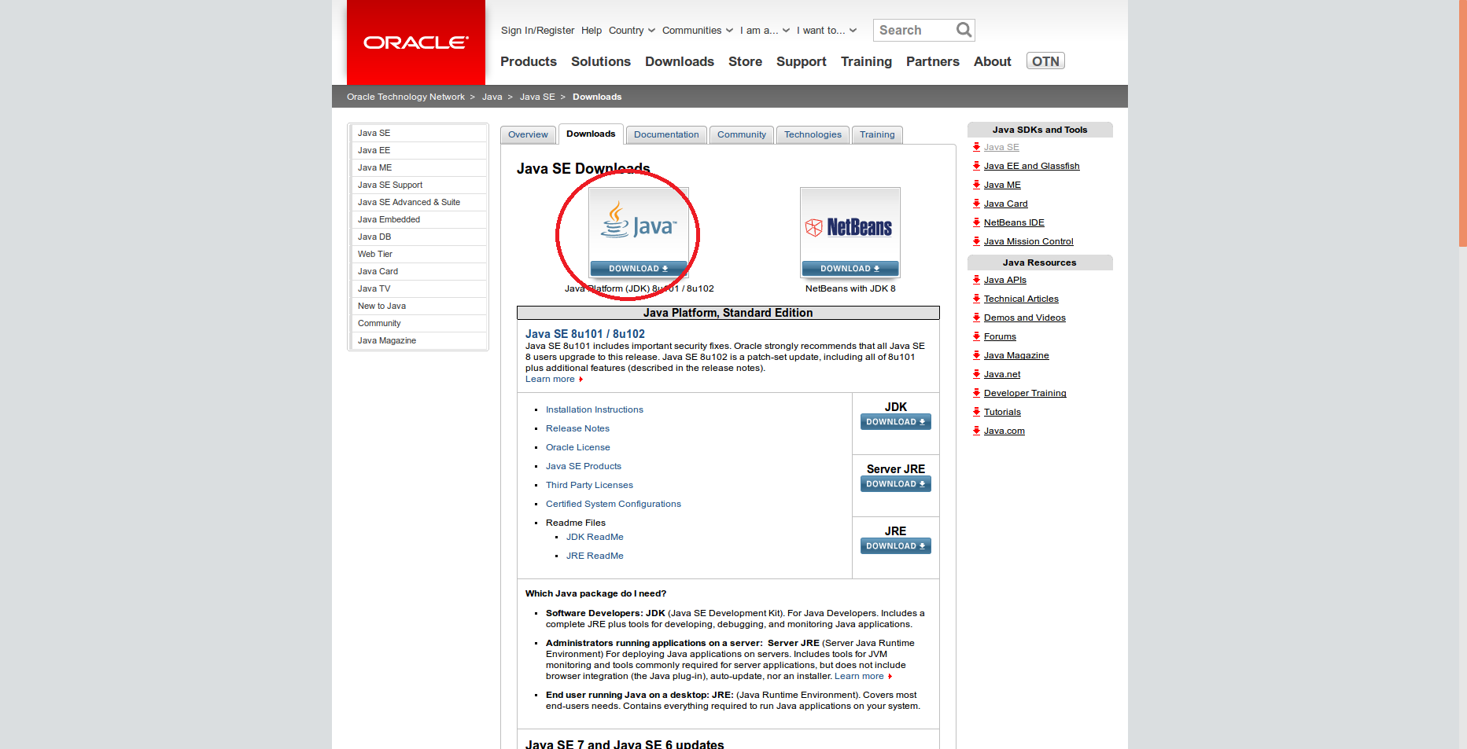Click the OTN button
Screen dimensions: 1467x749
(x=1045, y=61)
